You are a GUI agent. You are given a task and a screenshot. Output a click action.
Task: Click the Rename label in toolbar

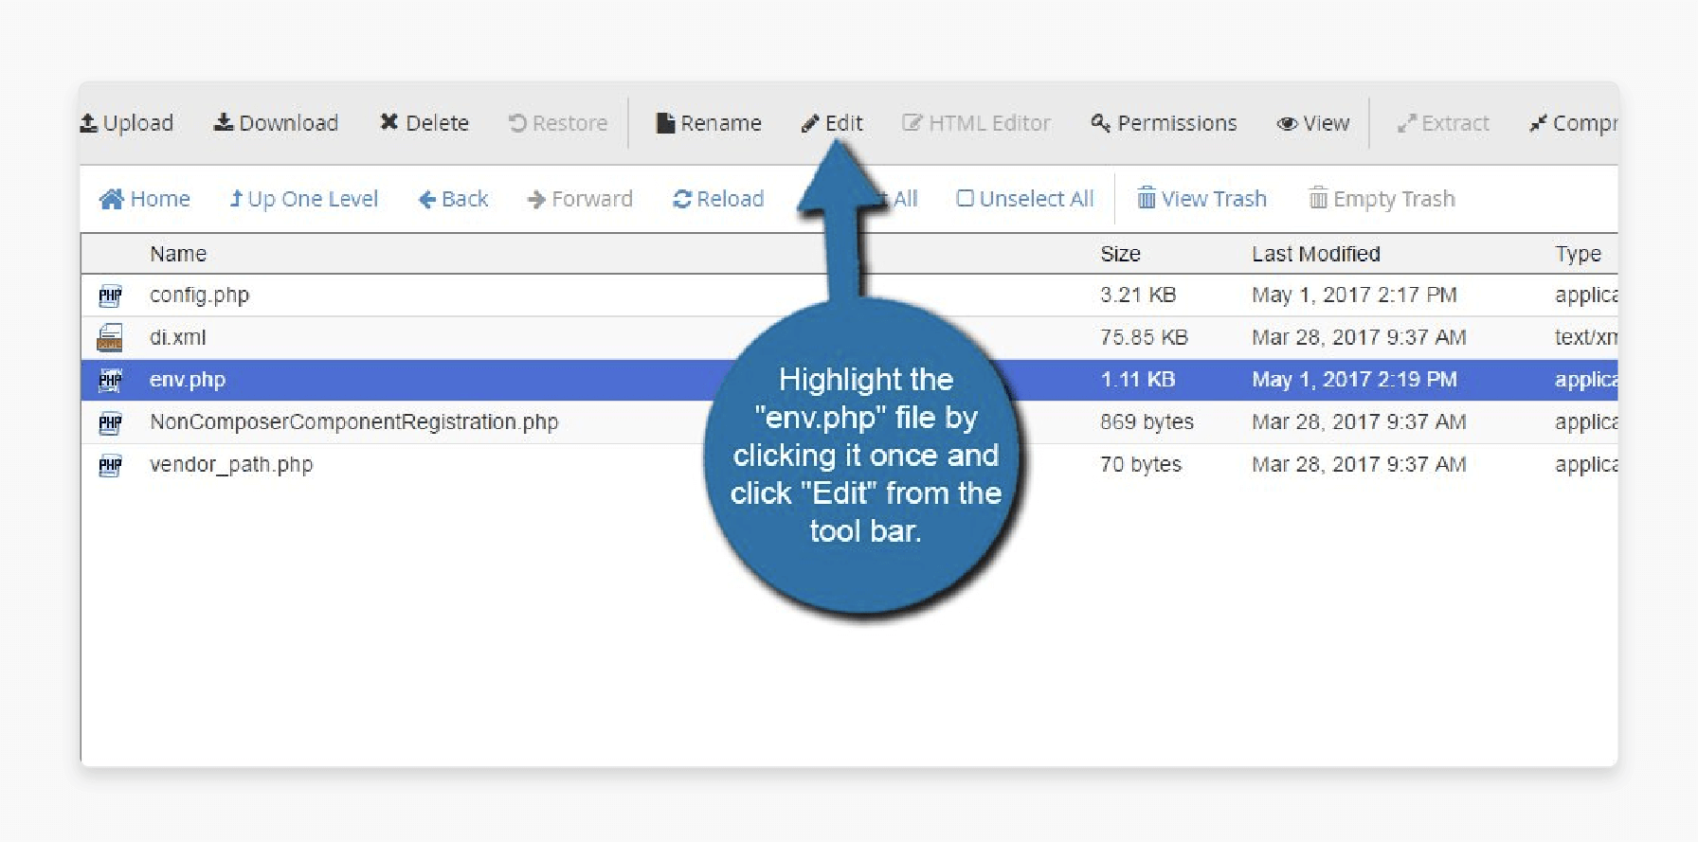point(721,123)
